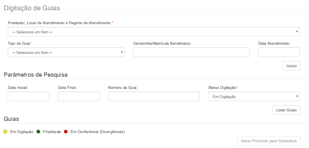Open the Status Digitação dropdown
The height and width of the screenshot is (148, 309).
click(253, 97)
